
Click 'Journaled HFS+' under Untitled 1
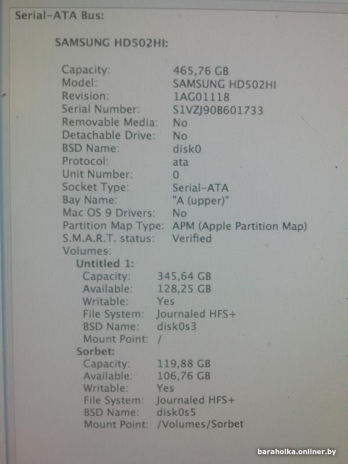tap(196, 314)
